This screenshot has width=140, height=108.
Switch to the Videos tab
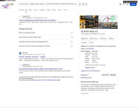coord(54,10)
